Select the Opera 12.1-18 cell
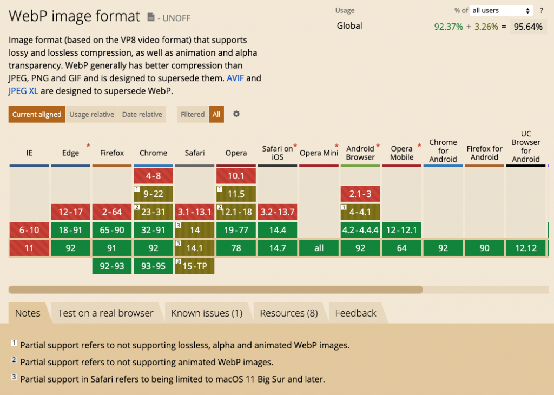Image resolution: width=554 pixels, height=395 pixels. point(236,212)
